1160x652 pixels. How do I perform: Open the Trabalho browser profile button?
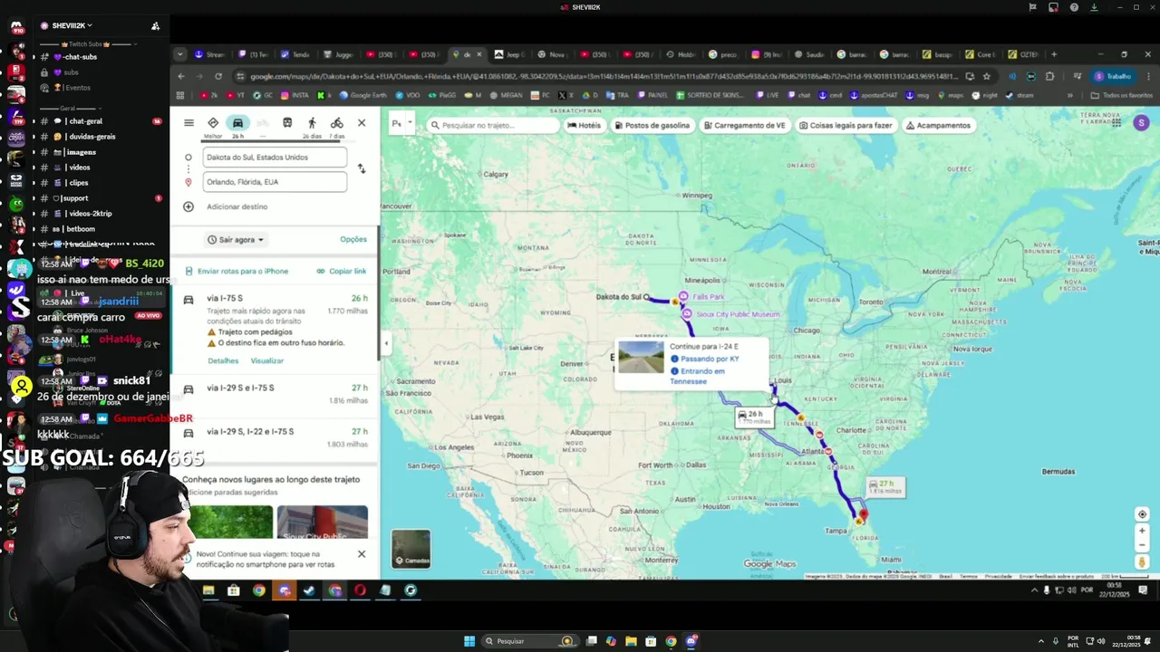[1113, 76]
